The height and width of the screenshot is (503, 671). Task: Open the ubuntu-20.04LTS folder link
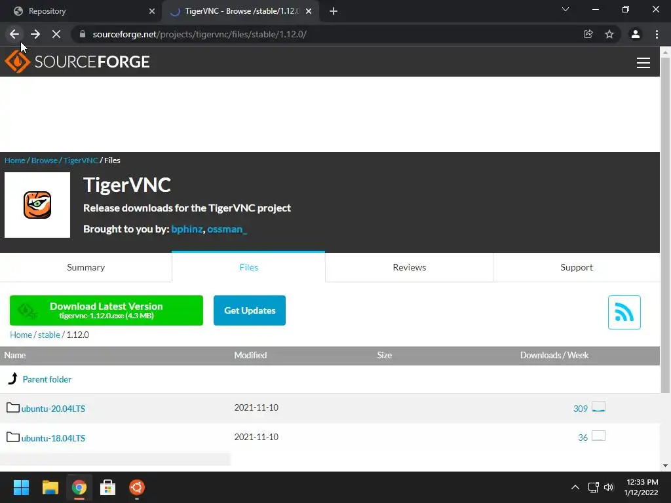54,409
